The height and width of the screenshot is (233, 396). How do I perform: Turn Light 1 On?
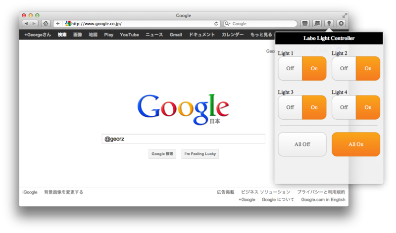pos(314,68)
